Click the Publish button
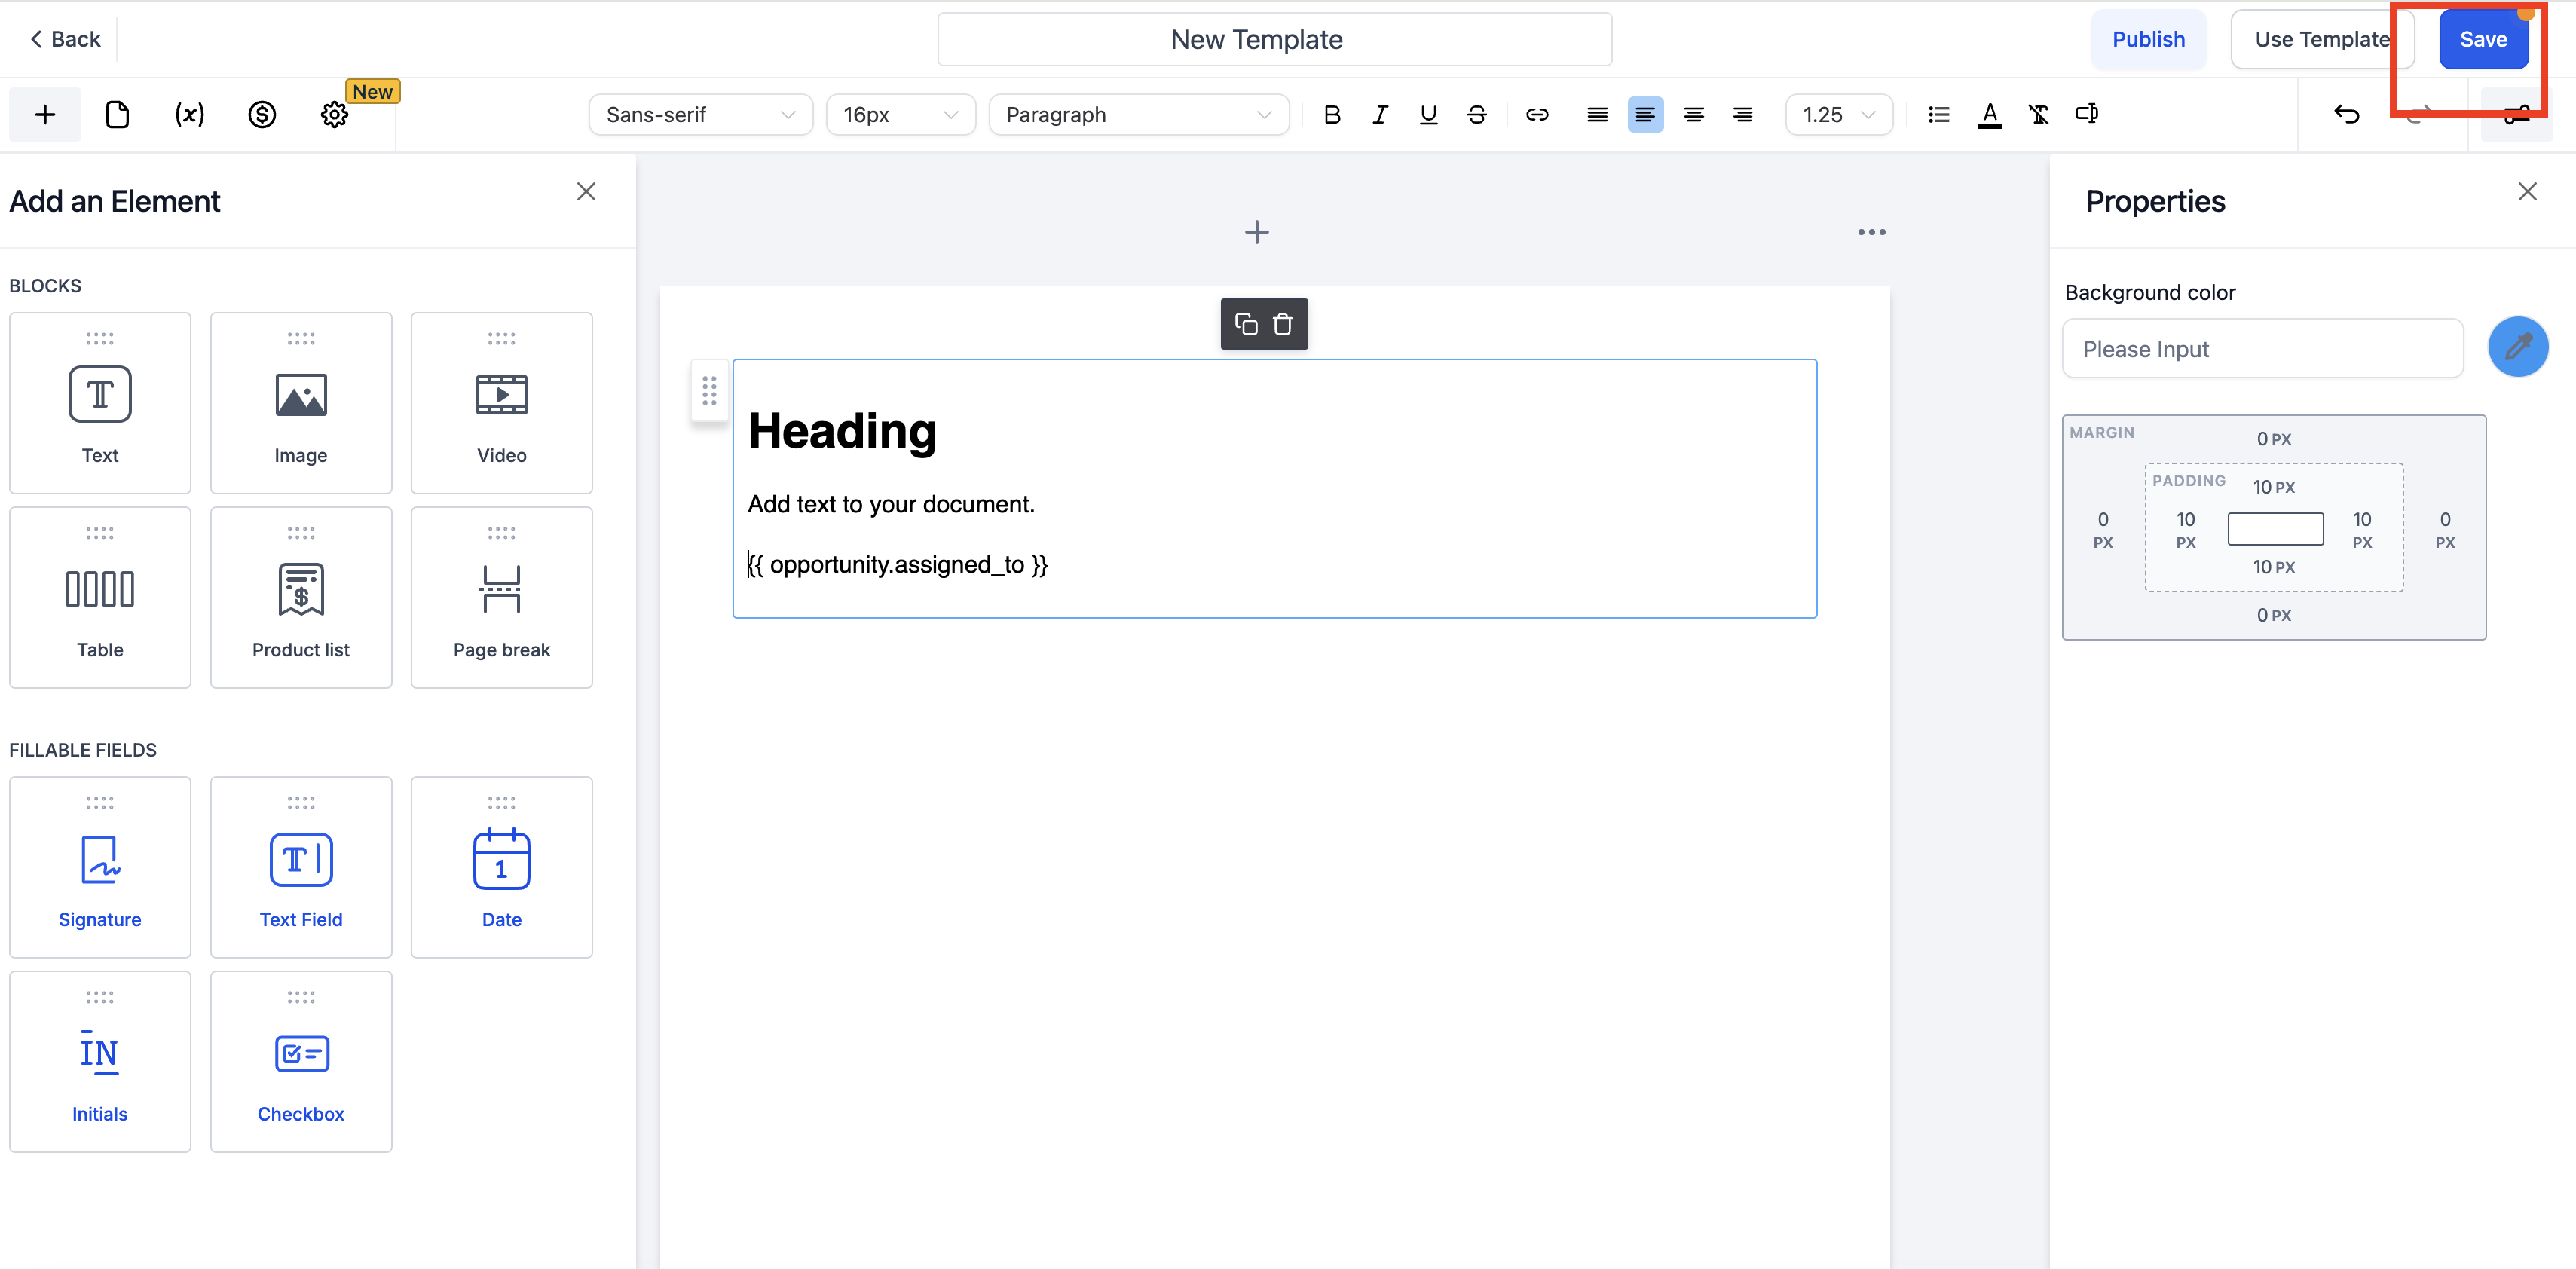This screenshot has height=1269, width=2576. [2148, 39]
